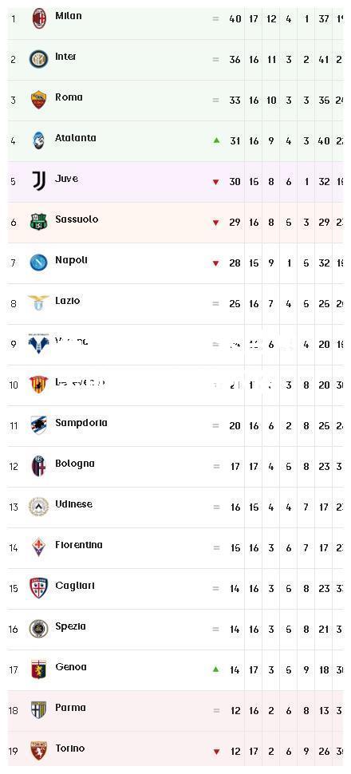Screen dimensions: 351x774
Task: Click Genoa's green up-arrow indicator
Action: (x=215, y=669)
